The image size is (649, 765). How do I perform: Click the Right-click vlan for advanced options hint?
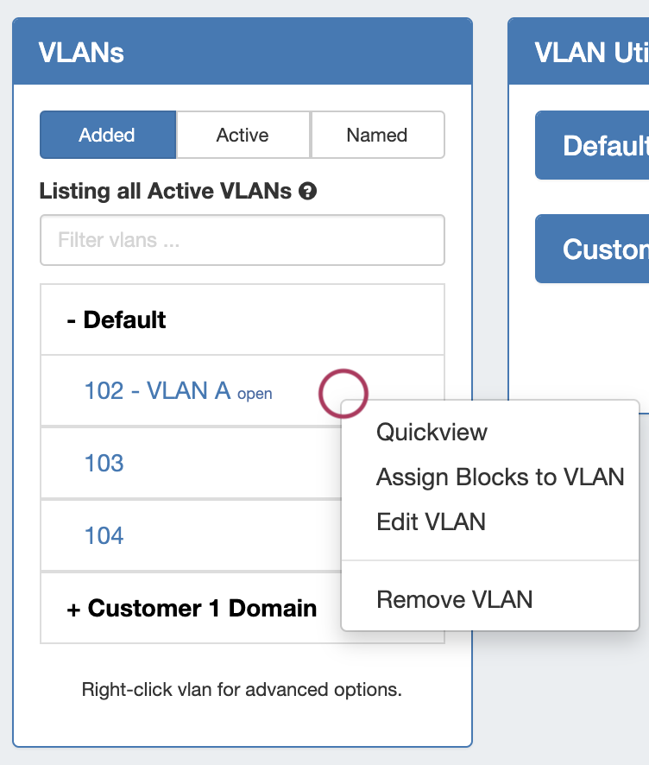[242, 690]
